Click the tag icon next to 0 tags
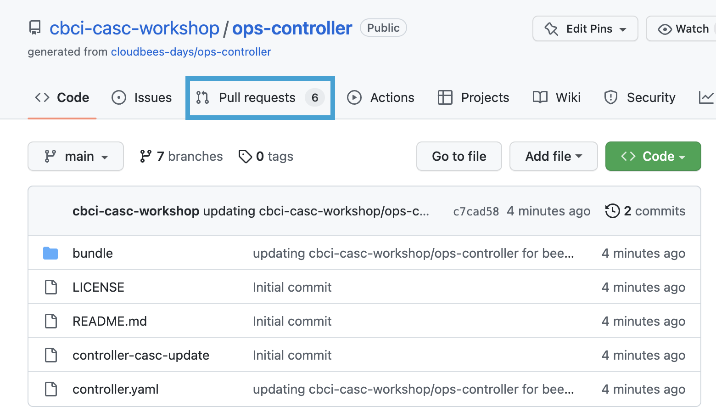 (x=245, y=156)
